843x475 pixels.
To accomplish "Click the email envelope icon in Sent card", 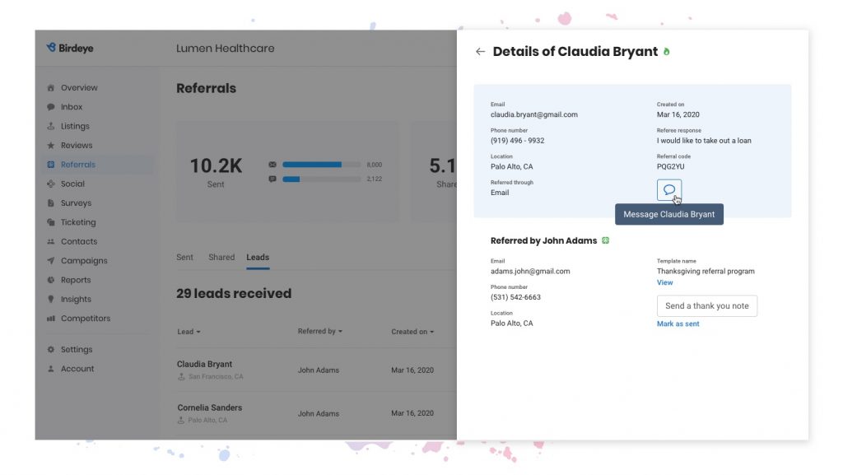I will pyautogui.click(x=272, y=165).
